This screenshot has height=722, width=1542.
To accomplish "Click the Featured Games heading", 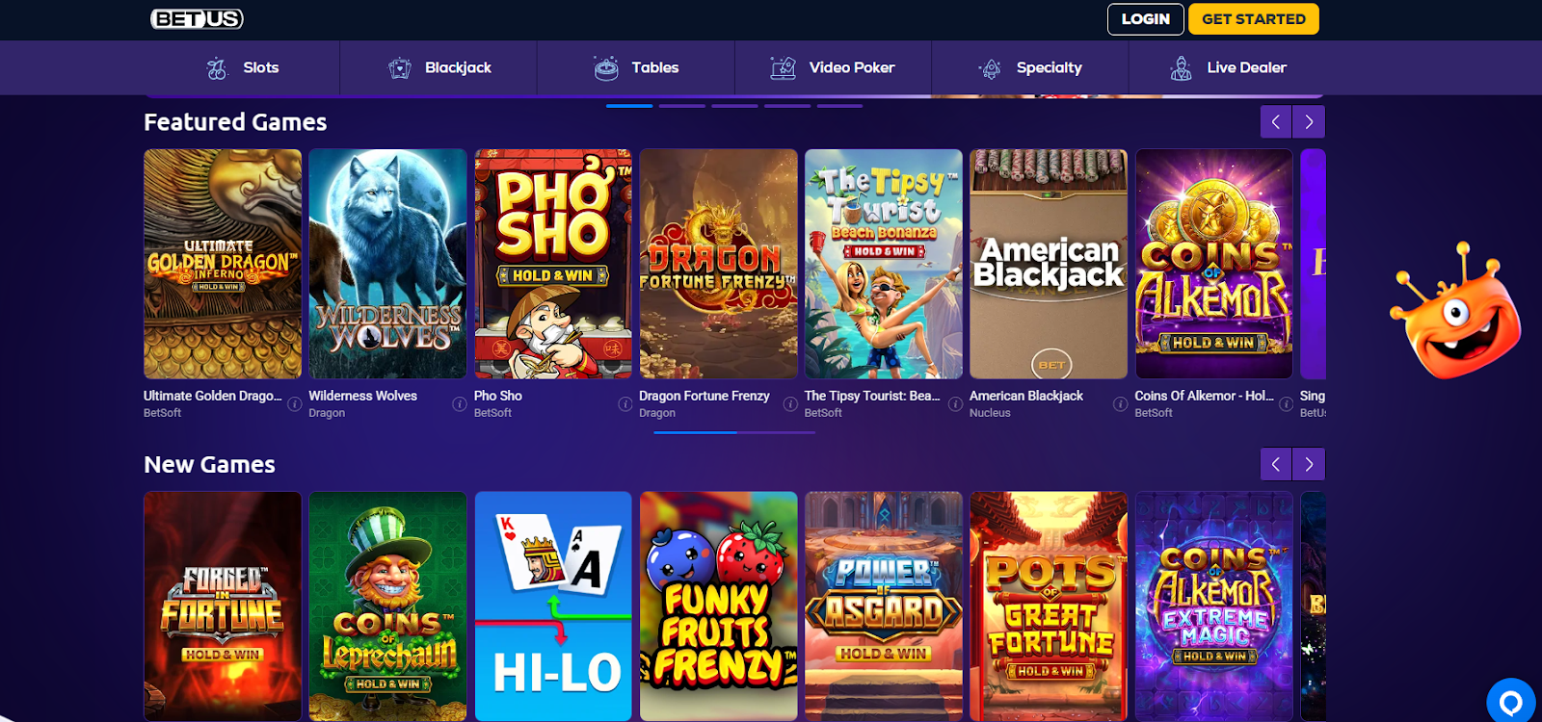I will (235, 122).
